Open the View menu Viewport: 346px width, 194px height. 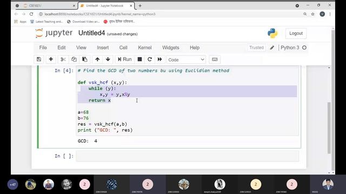point(81,48)
